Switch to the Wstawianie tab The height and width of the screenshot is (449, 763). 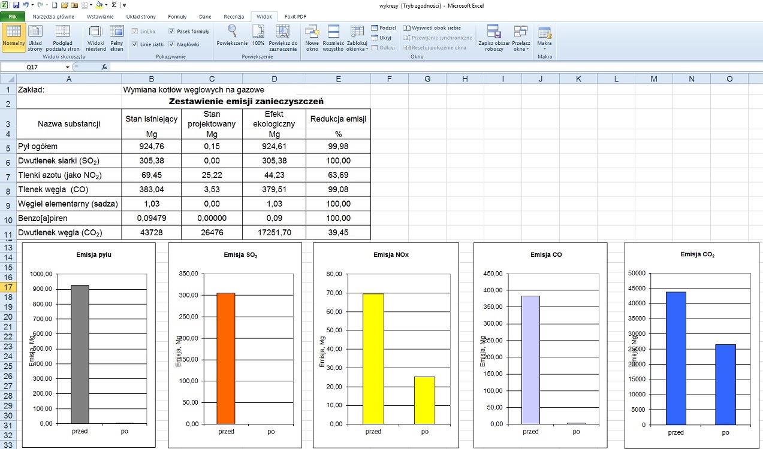(100, 17)
